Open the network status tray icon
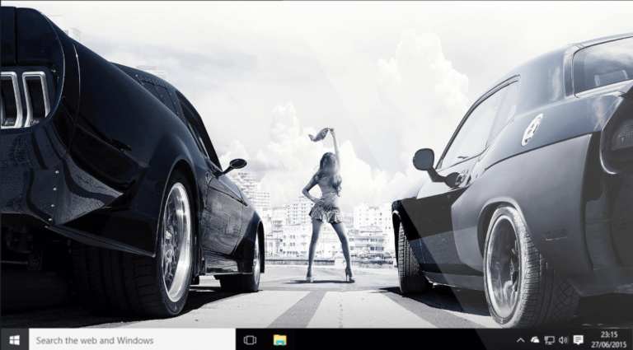Image resolution: width=633 pixels, height=350 pixels. (549, 340)
